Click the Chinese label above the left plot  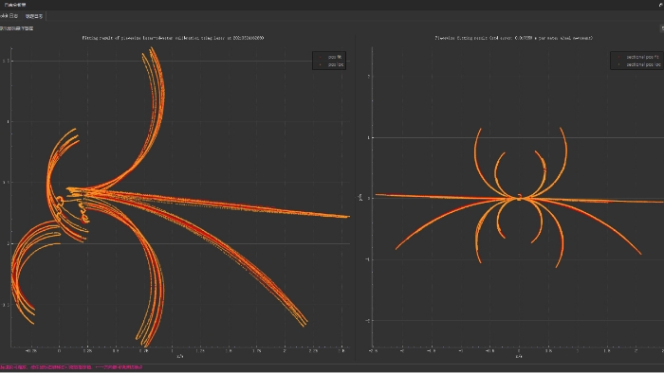pos(16,28)
